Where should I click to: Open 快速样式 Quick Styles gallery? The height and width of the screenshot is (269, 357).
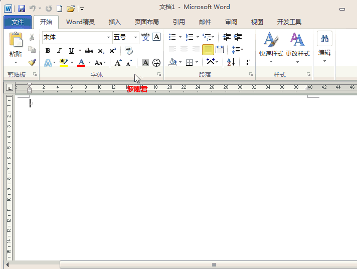tap(271, 48)
